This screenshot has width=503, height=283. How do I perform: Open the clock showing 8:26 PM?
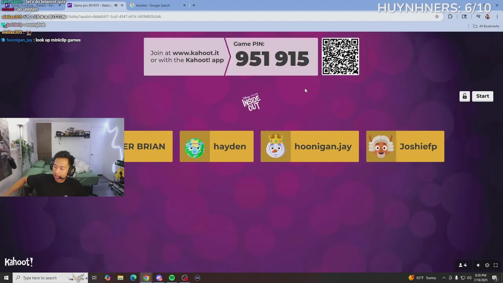[481, 278]
